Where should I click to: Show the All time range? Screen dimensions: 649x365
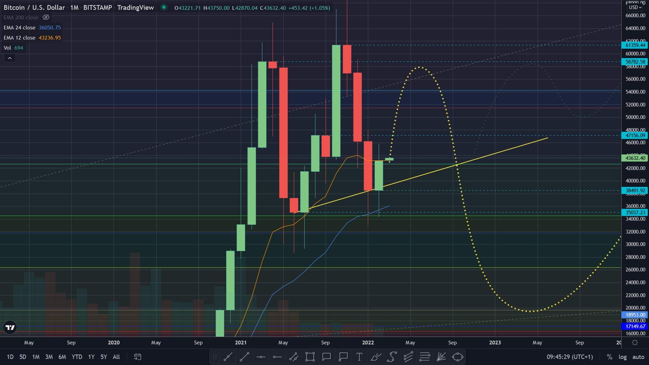tap(116, 357)
